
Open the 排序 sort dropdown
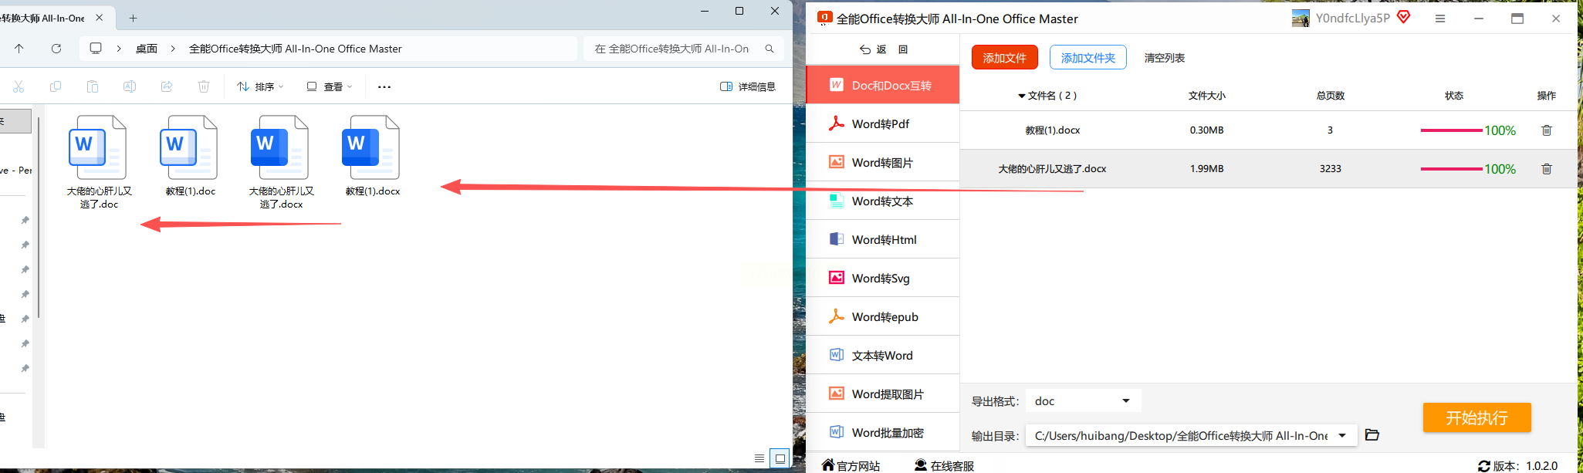pos(261,86)
